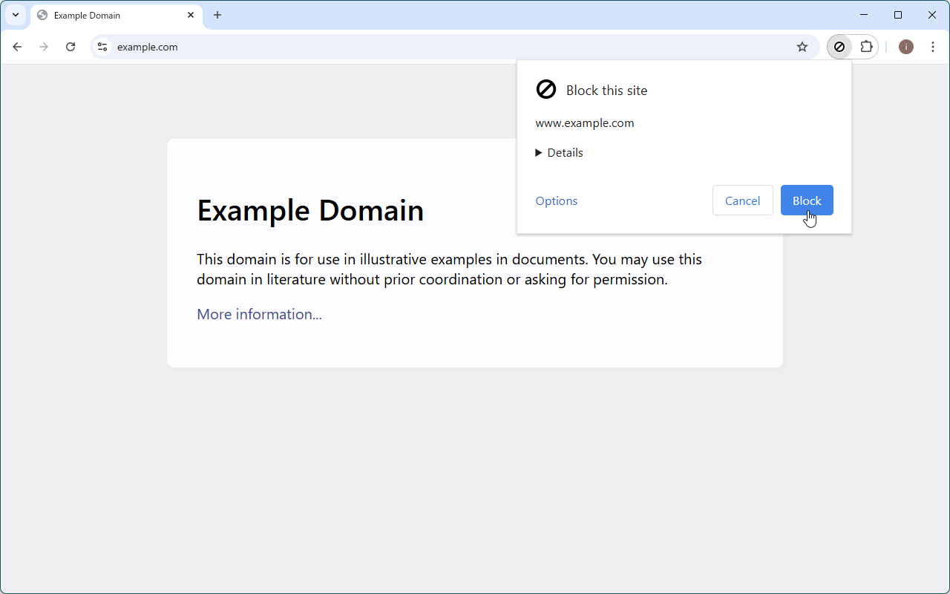Go back to the previous page

coord(17,47)
